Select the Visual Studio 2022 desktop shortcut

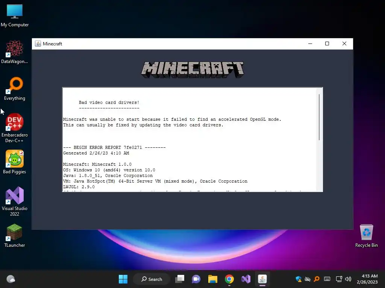coord(15,201)
